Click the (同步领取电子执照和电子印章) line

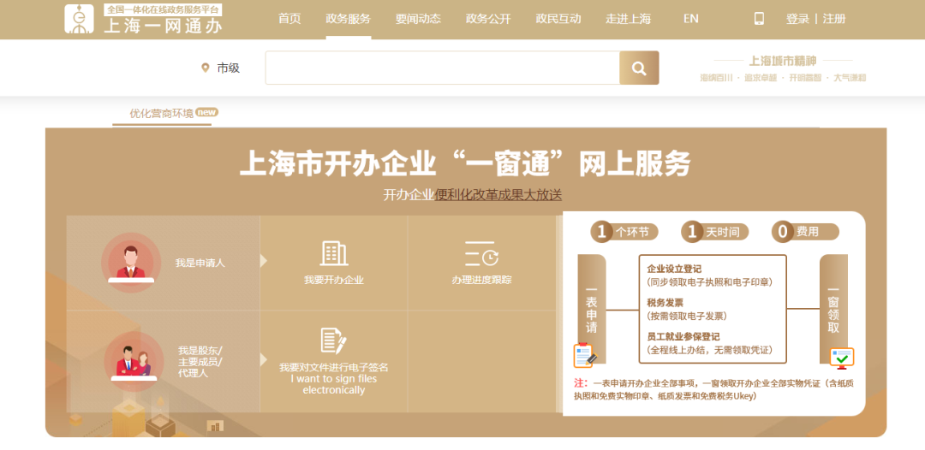point(710,282)
